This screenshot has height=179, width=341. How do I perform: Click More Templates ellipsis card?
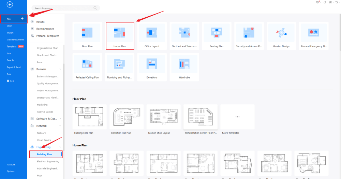pyautogui.click(x=237, y=117)
